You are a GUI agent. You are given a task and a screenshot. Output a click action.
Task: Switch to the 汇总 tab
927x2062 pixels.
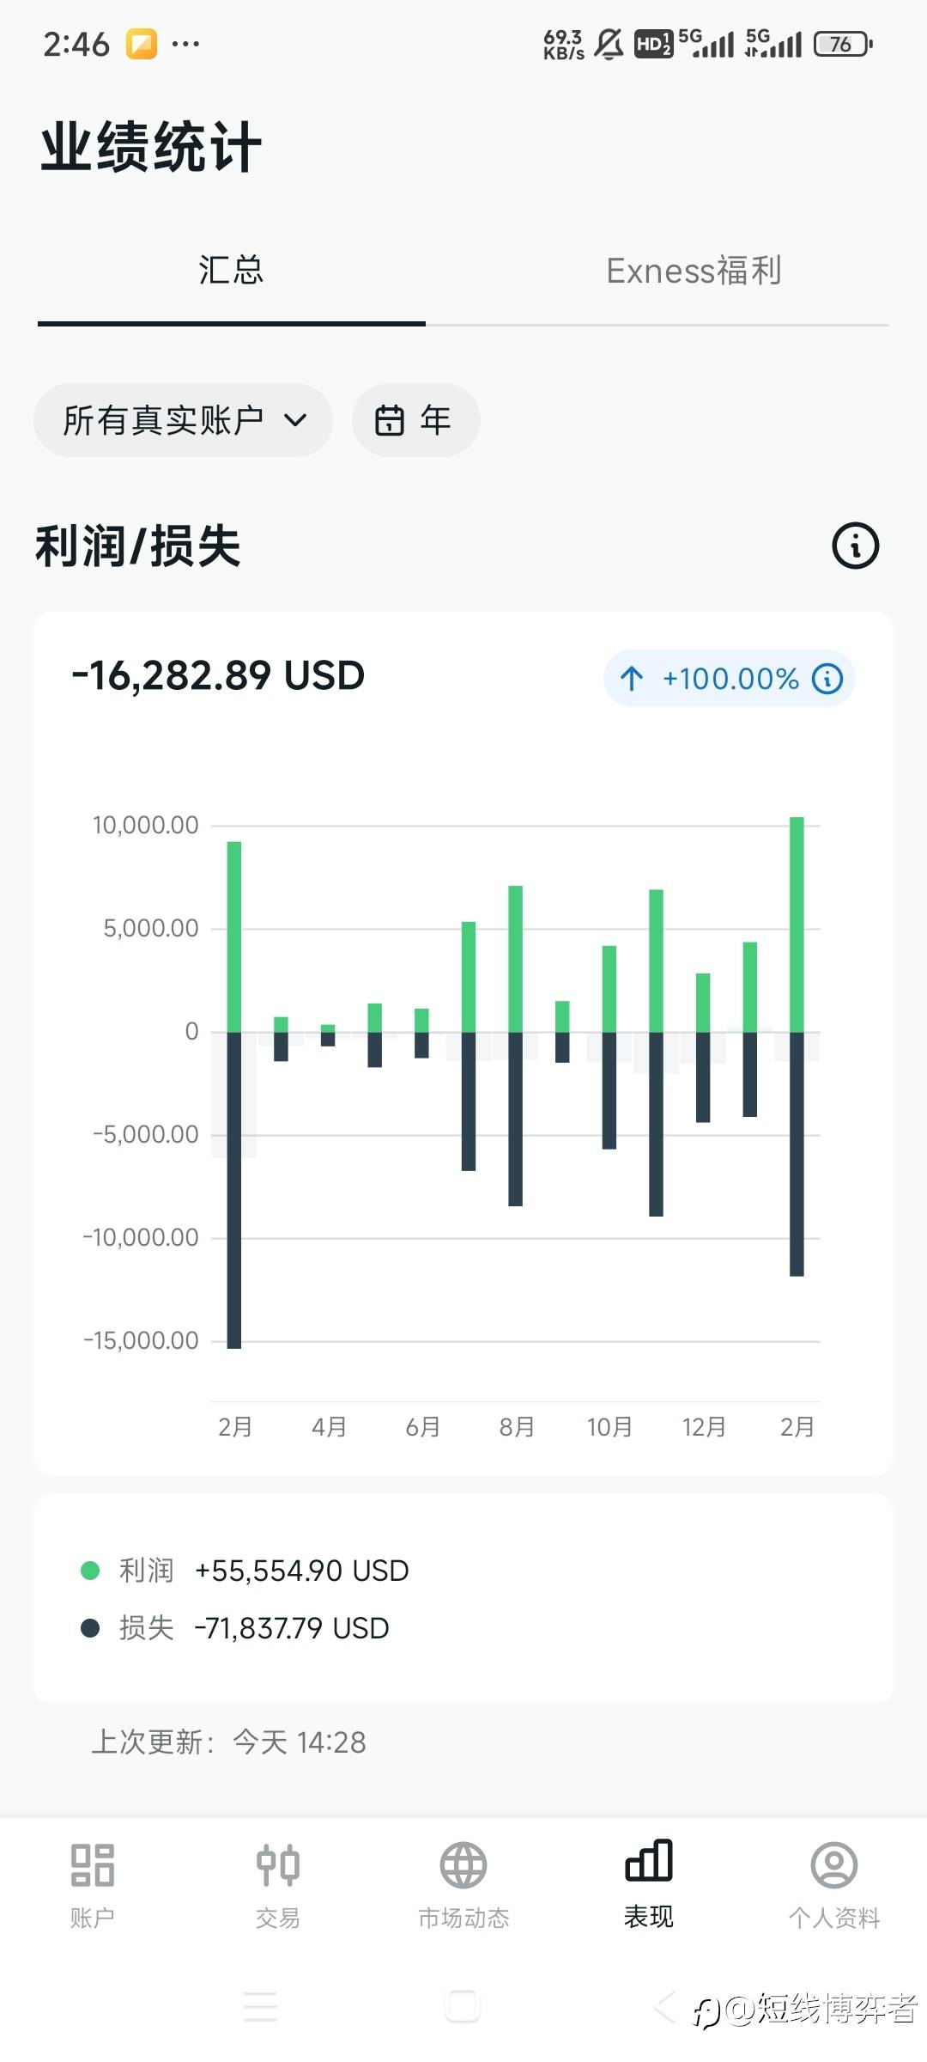point(231,271)
